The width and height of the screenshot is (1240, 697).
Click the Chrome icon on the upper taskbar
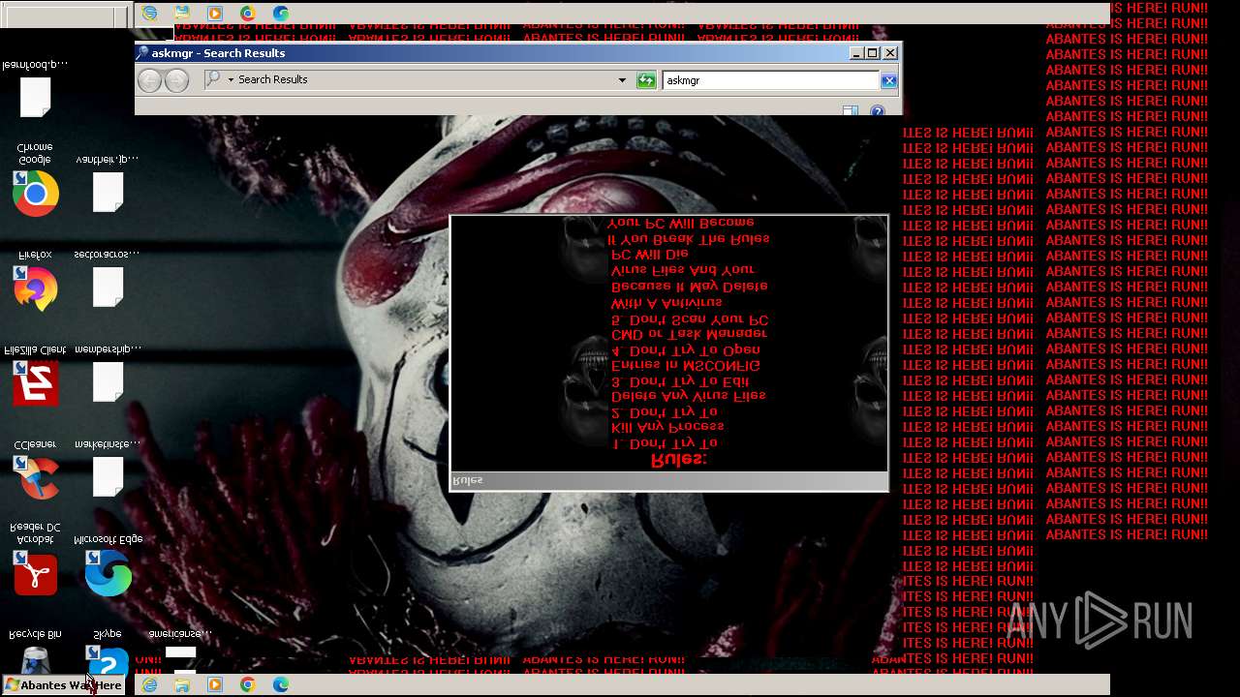click(248, 13)
